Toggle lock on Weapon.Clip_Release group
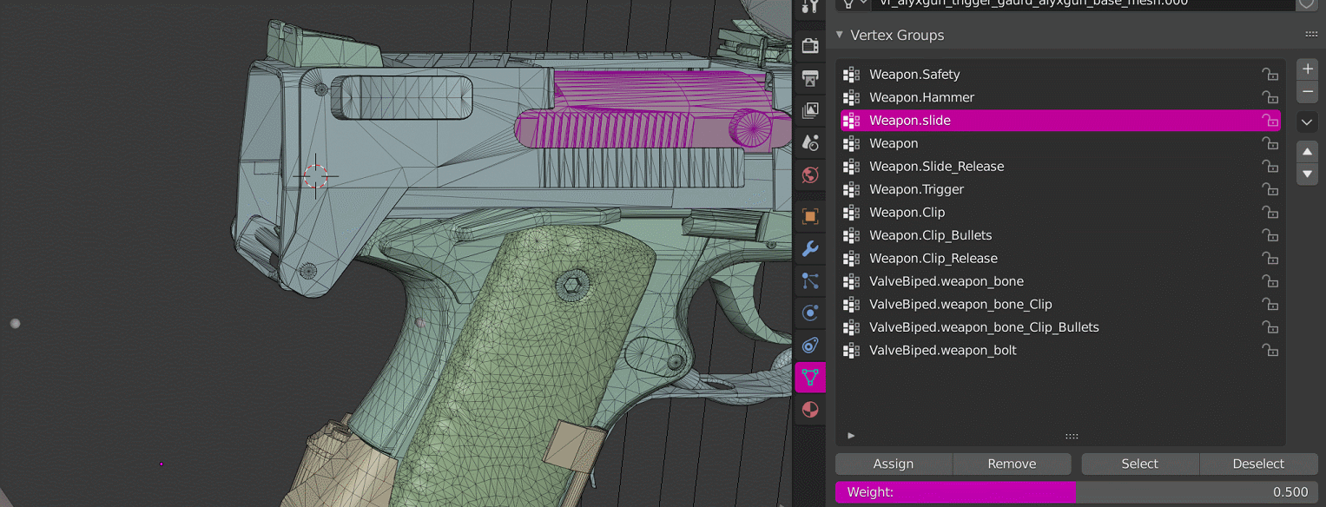This screenshot has height=507, width=1326. (x=1270, y=259)
